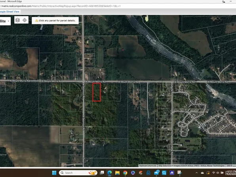
Task: Click the browser address bar URL
Action: coord(60,6)
